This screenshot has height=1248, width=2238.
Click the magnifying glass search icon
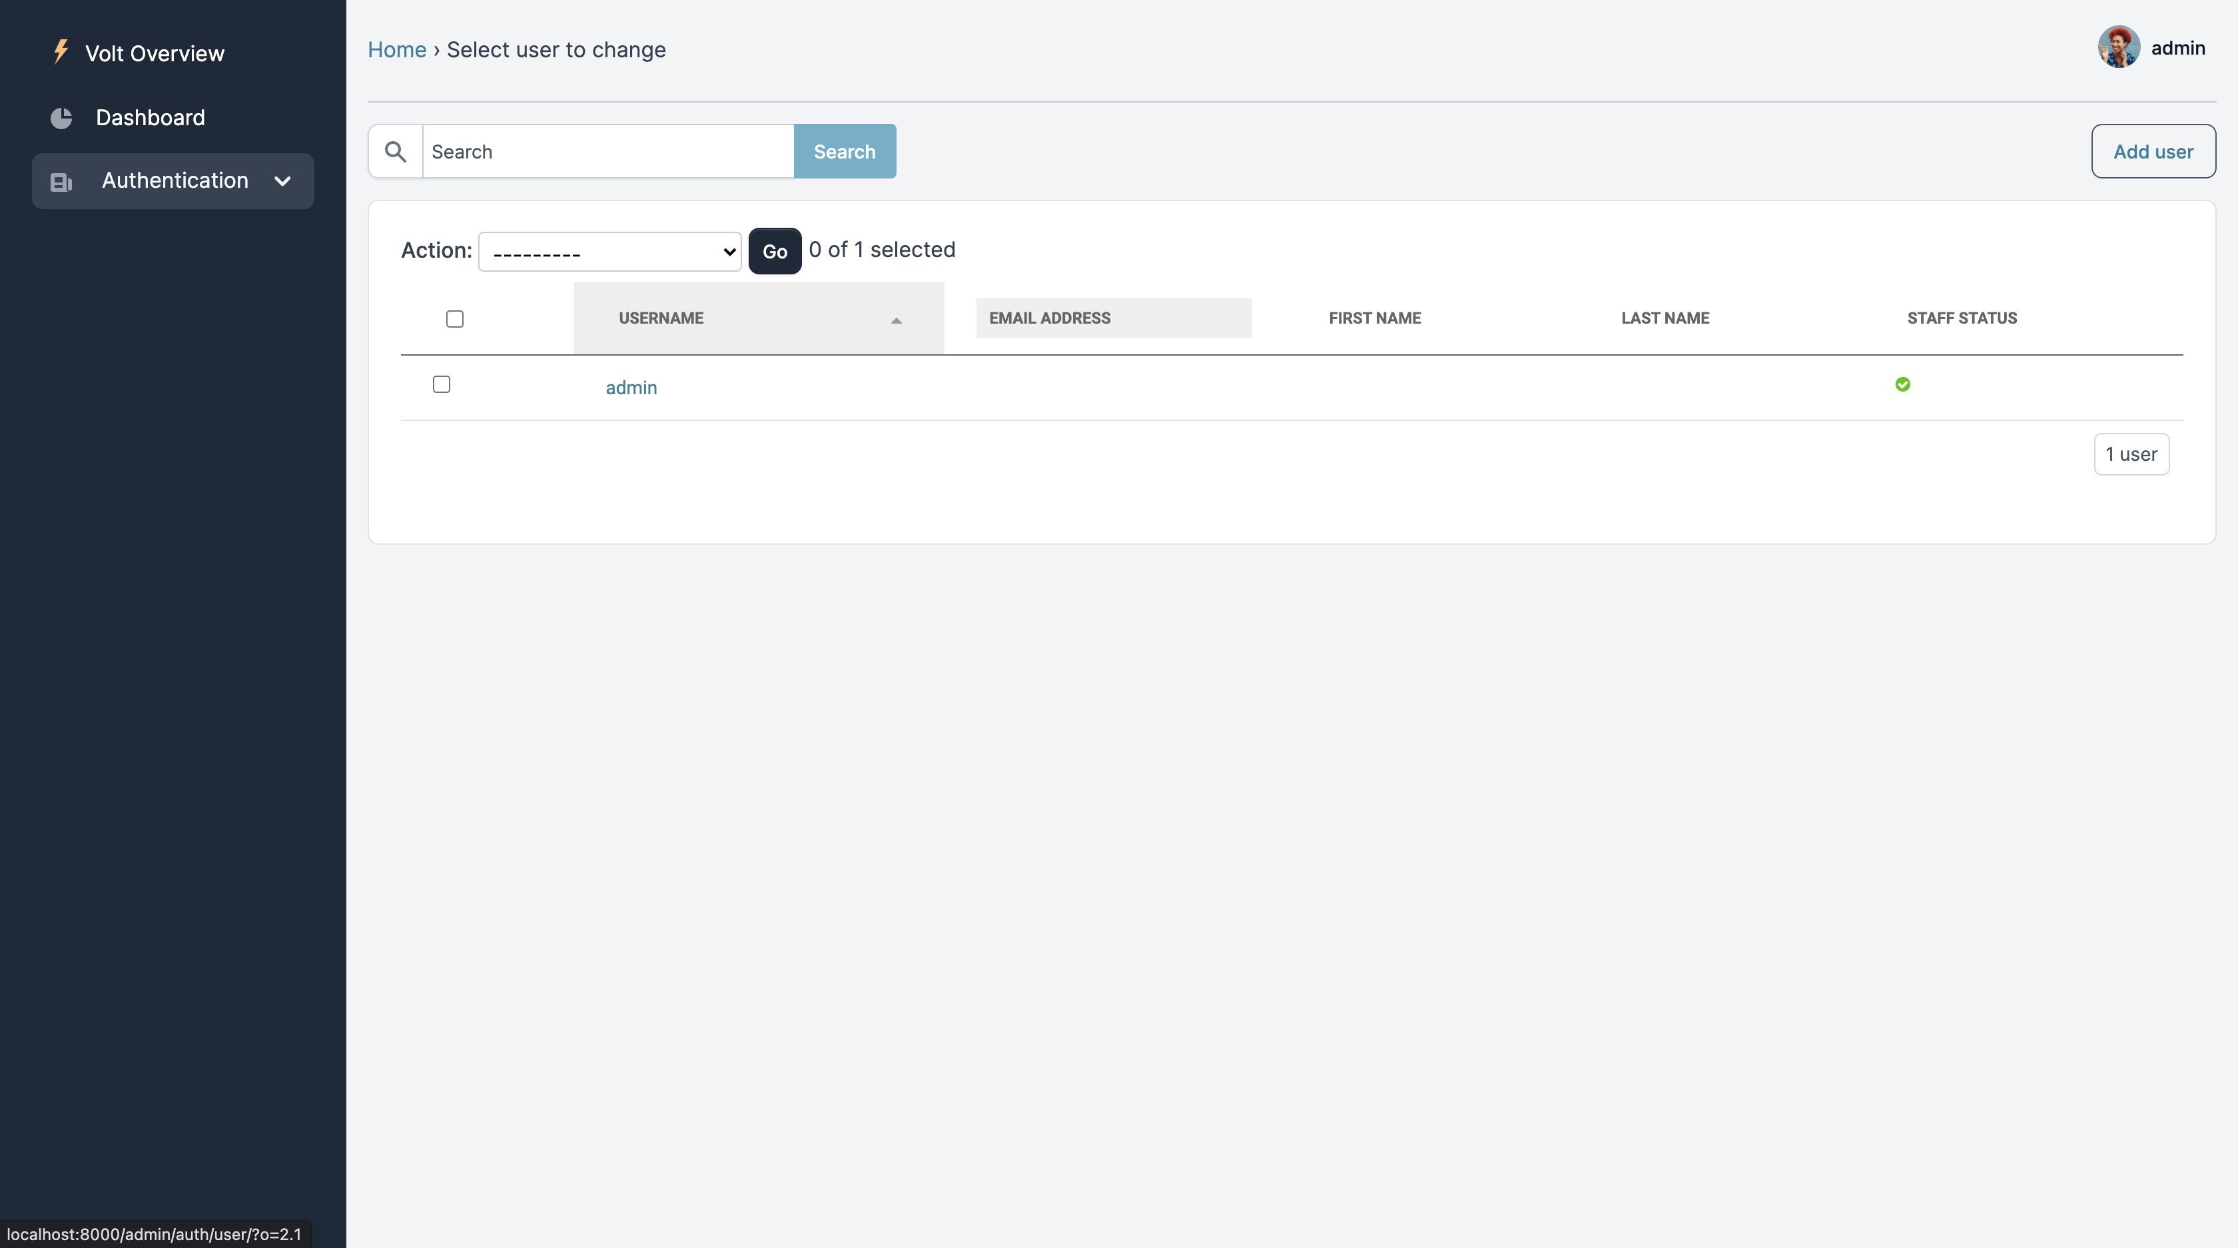tap(395, 152)
